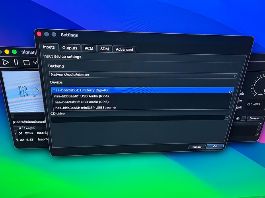Select track 02 with length 8:13
265x198 pixels.
point(32,140)
